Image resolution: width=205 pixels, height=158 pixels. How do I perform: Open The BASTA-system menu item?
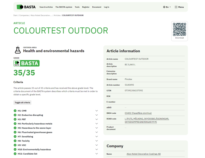[64, 7]
